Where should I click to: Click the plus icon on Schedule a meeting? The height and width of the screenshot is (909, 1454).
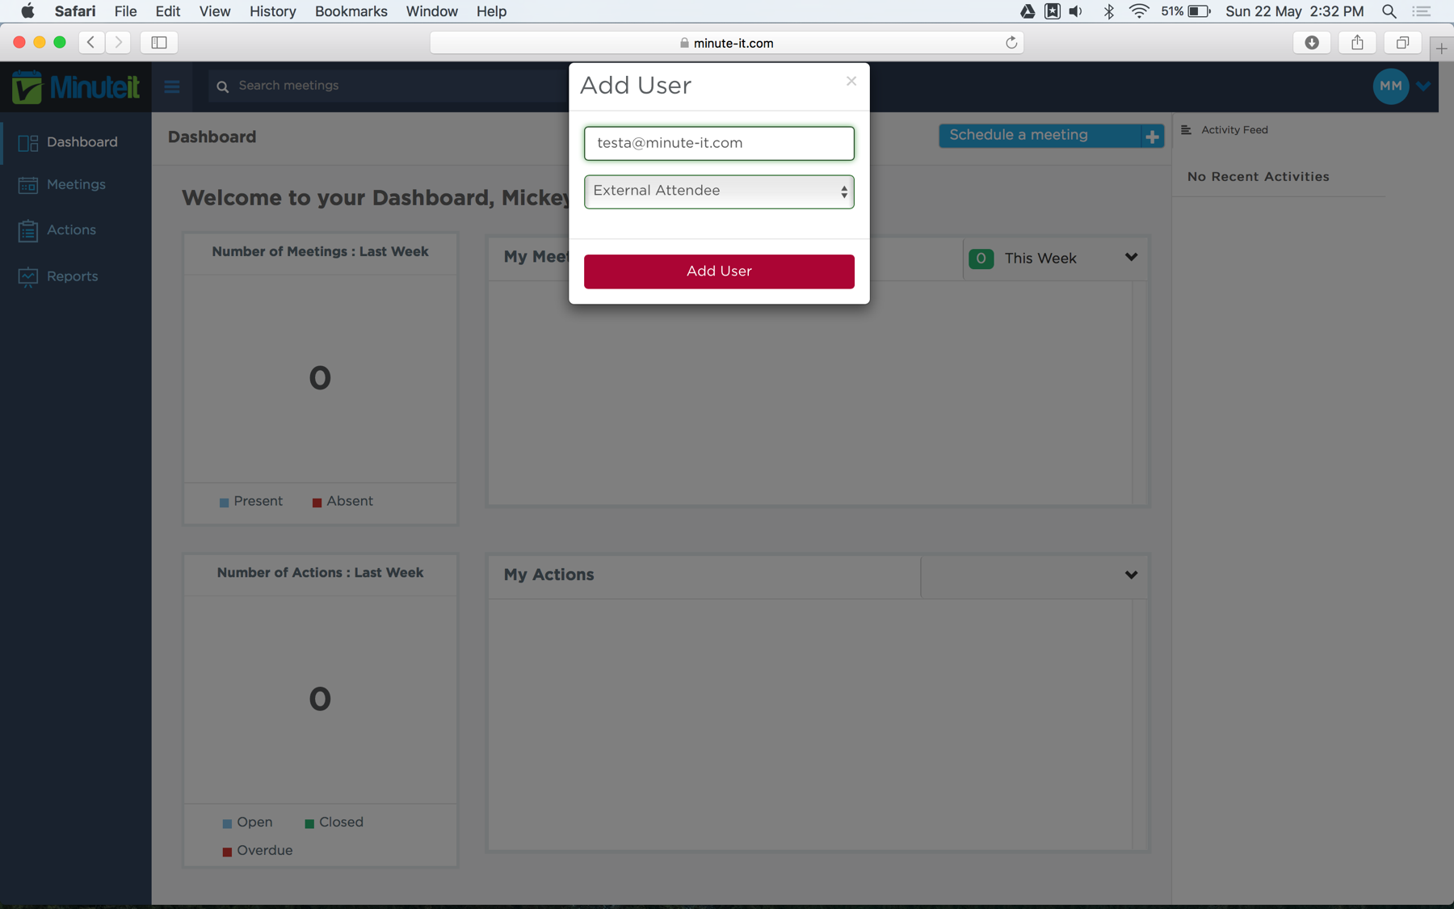tap(1153, 137)
